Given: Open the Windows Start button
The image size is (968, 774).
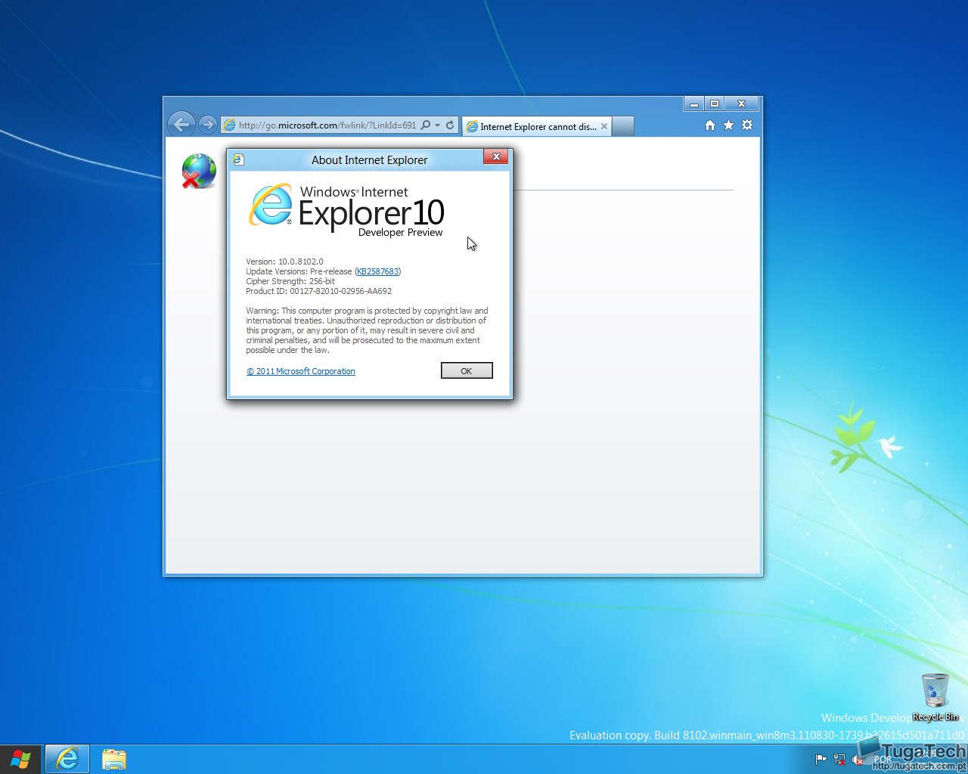Looking at the screenshot, I should click(x=21, y=759).
